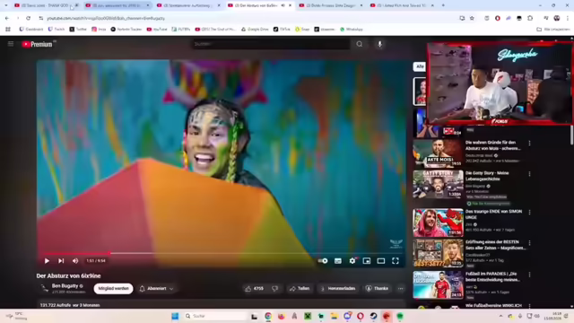Open the browser extensions puzzle icon
The width and height of the screenshot is (574, 323).
(530, 18)
